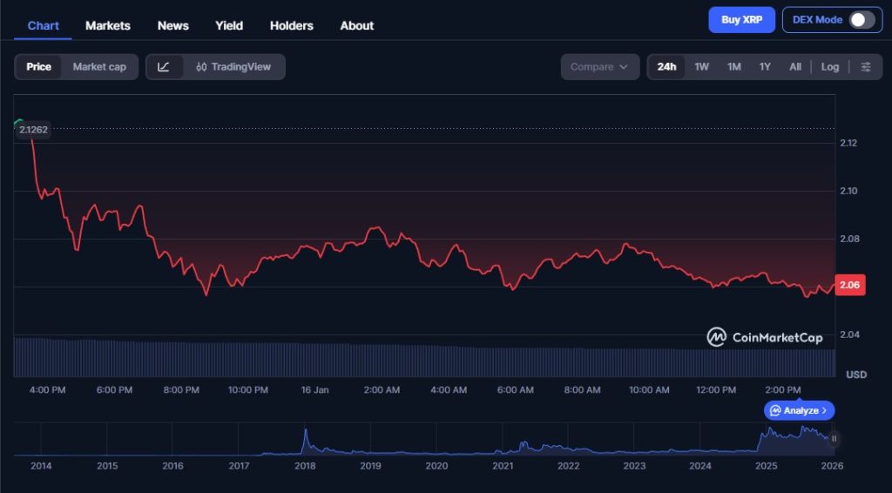Viewport: 892px width, 493px height.
Task: Click the CoinMarketCap logo watermark
Action: coord(765,337)
